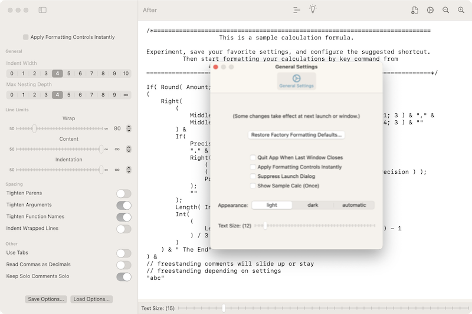472x314 pixels.
Task: Set Indent Width to 10
Action: [x=126, y=73]
